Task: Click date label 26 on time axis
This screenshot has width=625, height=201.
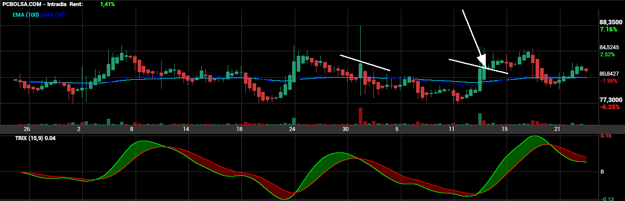Action: click(x=27, y=129)
